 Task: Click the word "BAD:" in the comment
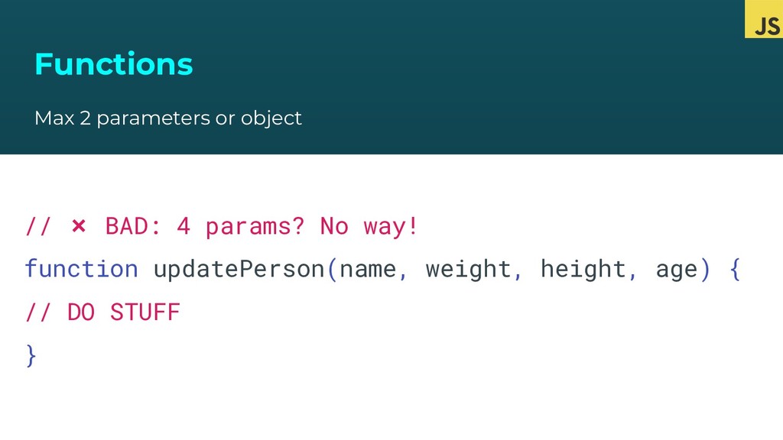click(x=133, y=227)
